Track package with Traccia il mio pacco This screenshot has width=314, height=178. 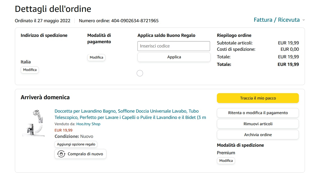pyautogui.click(x=258, y=98)
